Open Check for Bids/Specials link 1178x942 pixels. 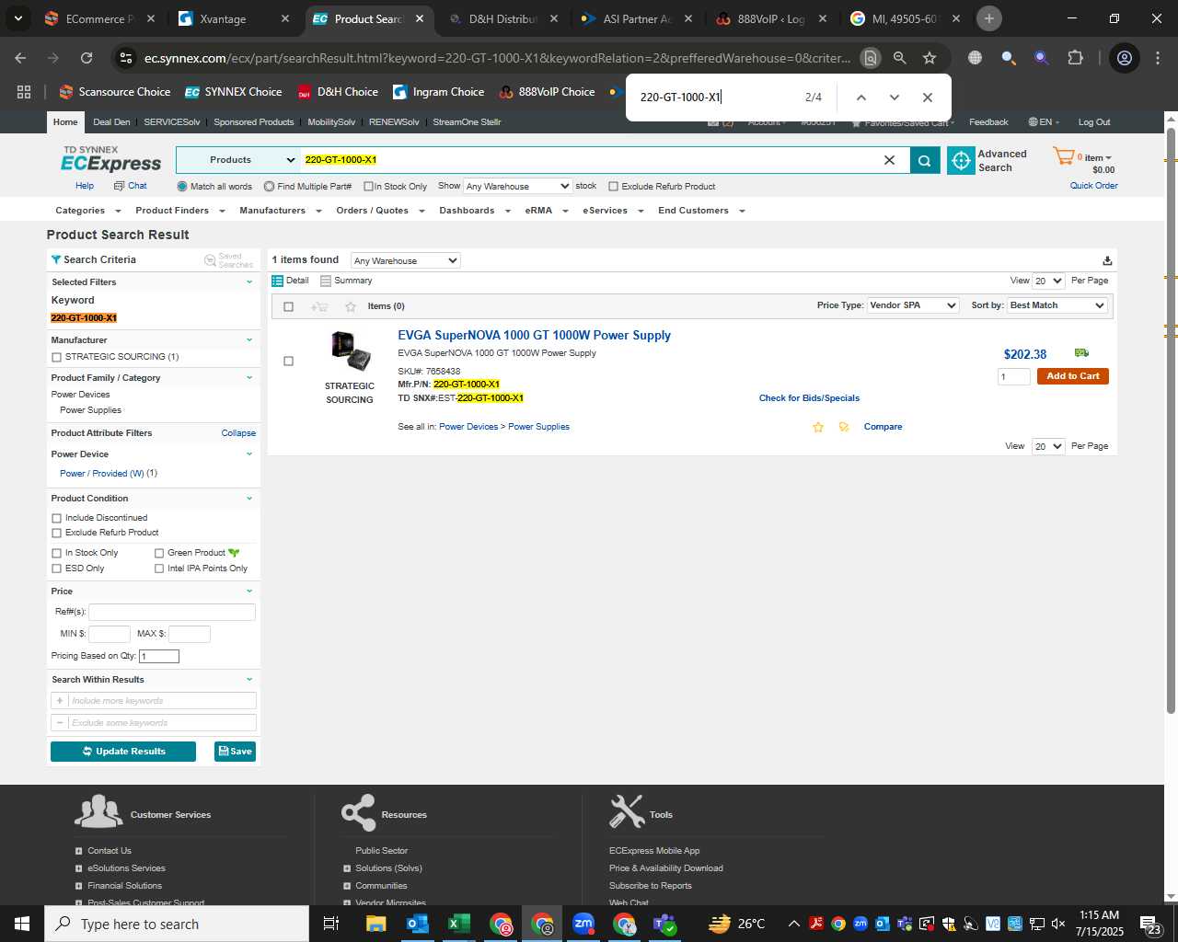(809, 398)
